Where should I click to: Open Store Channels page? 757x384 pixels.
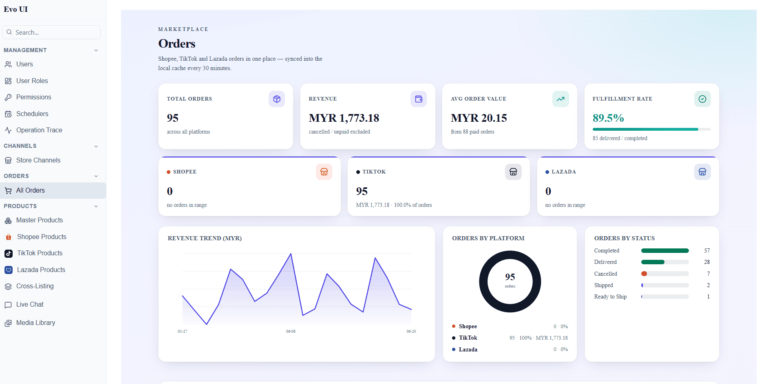tap(53, 160)
